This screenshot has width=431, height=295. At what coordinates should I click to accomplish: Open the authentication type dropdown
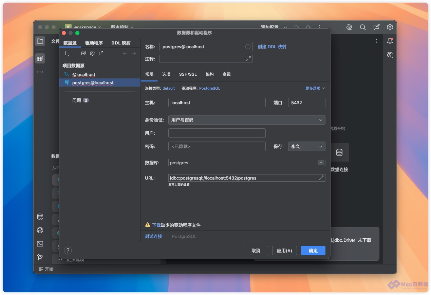(247, 120)
